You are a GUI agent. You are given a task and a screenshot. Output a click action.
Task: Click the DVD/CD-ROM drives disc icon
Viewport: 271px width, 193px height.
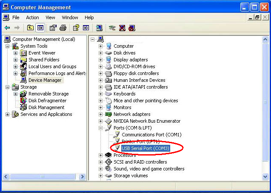[x=108, y=66]
